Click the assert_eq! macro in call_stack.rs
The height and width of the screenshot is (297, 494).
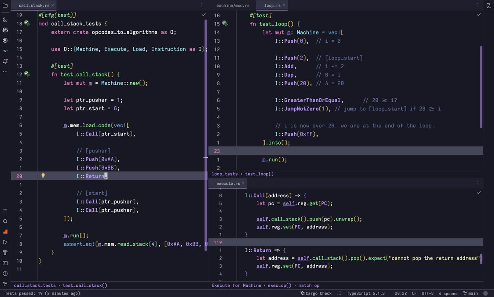[79, 244]
